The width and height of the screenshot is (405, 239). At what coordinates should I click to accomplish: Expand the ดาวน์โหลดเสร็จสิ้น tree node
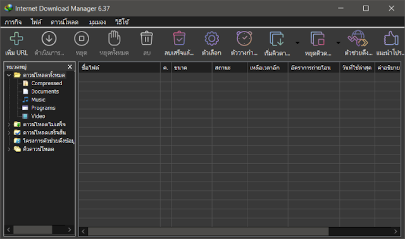(9, 133)
